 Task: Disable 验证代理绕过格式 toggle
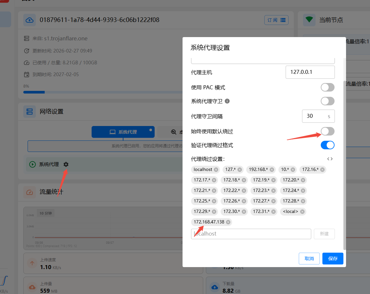coord(327,145)
